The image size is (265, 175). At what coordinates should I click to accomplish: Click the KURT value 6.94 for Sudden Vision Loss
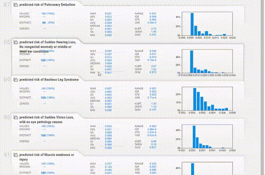coord(153,141)
